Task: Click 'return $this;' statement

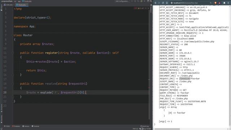Action: [x=36, y=70]
